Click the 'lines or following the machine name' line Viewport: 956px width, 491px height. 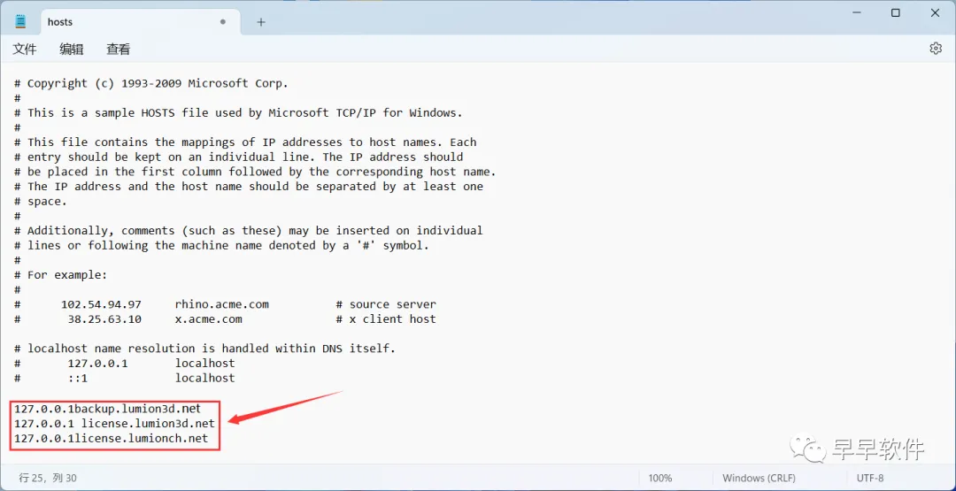click(x=221, y=246)
